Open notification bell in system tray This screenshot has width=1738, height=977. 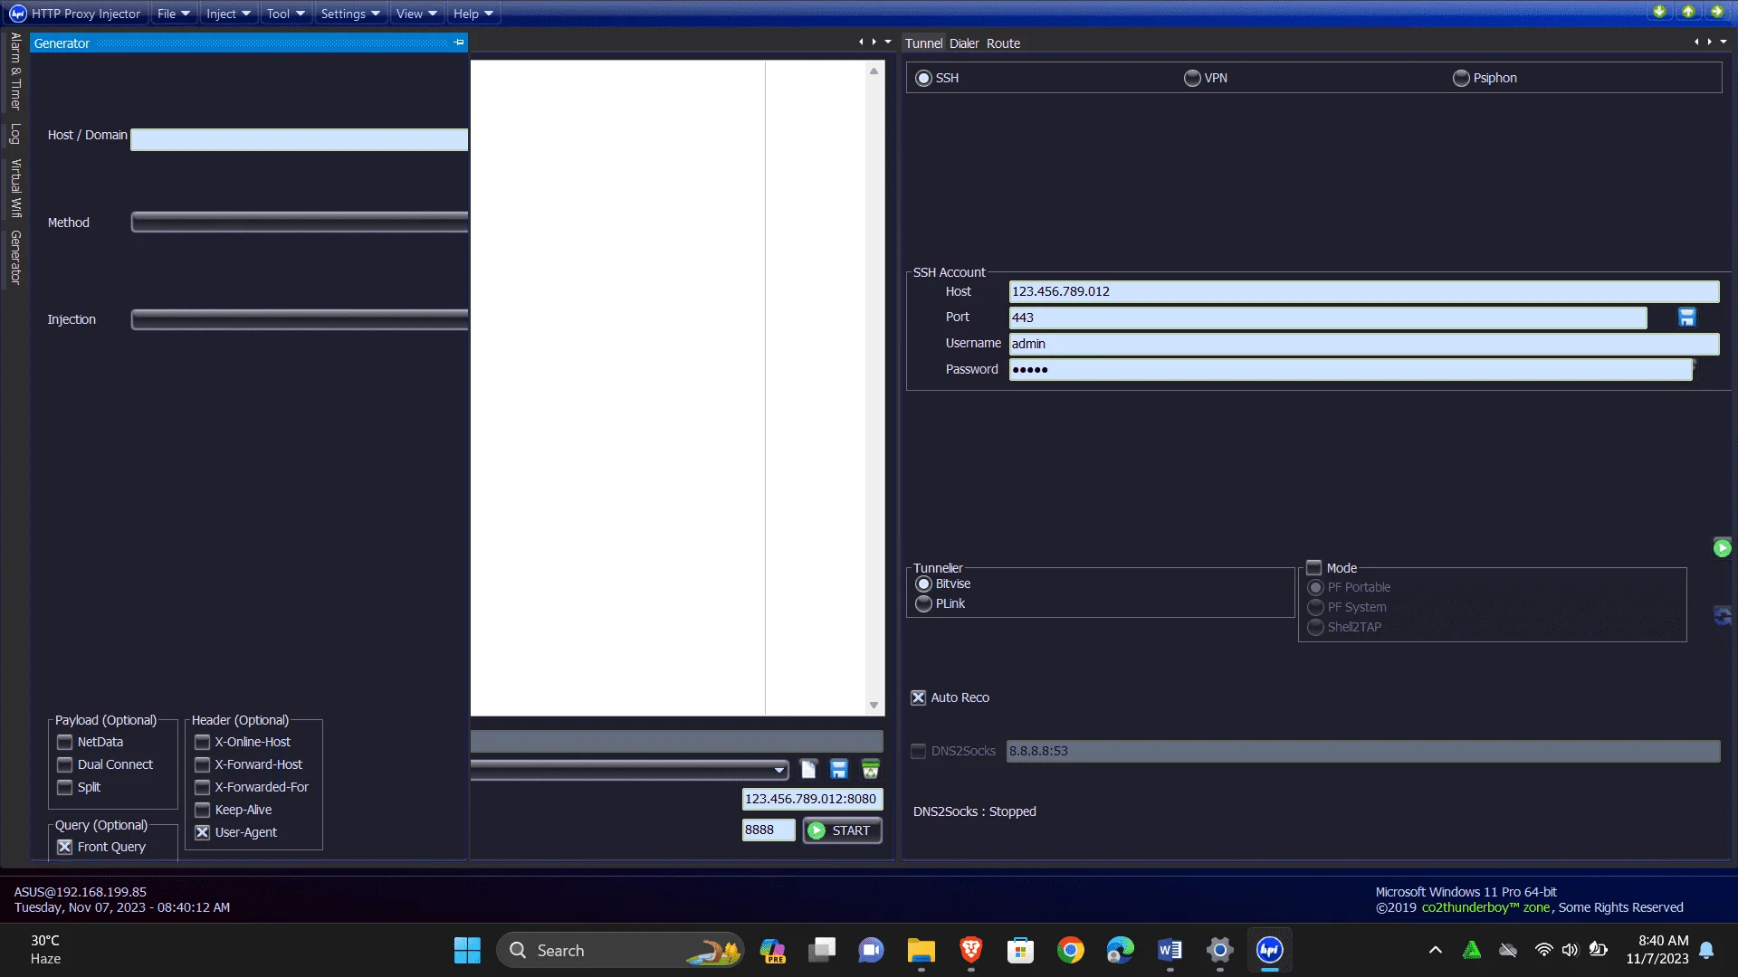pyautogui.click(x=1706, y=950)
